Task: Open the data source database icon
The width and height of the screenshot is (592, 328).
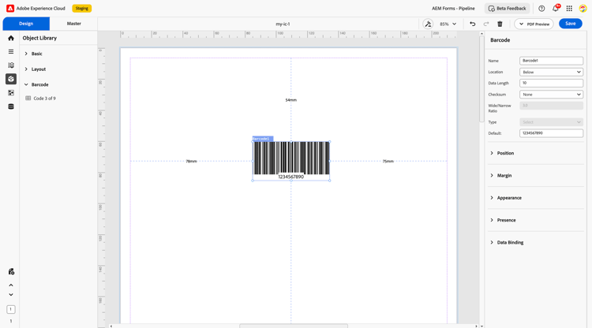Action: 11,106
